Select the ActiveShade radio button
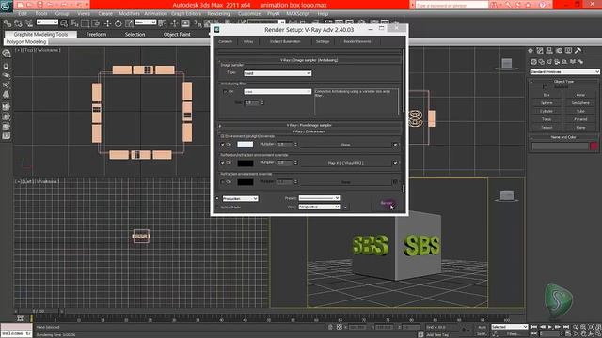The image size is (602, 338). (x=217, y=207)
